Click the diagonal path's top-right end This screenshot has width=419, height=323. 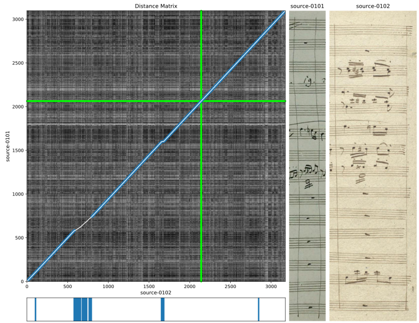284,12
